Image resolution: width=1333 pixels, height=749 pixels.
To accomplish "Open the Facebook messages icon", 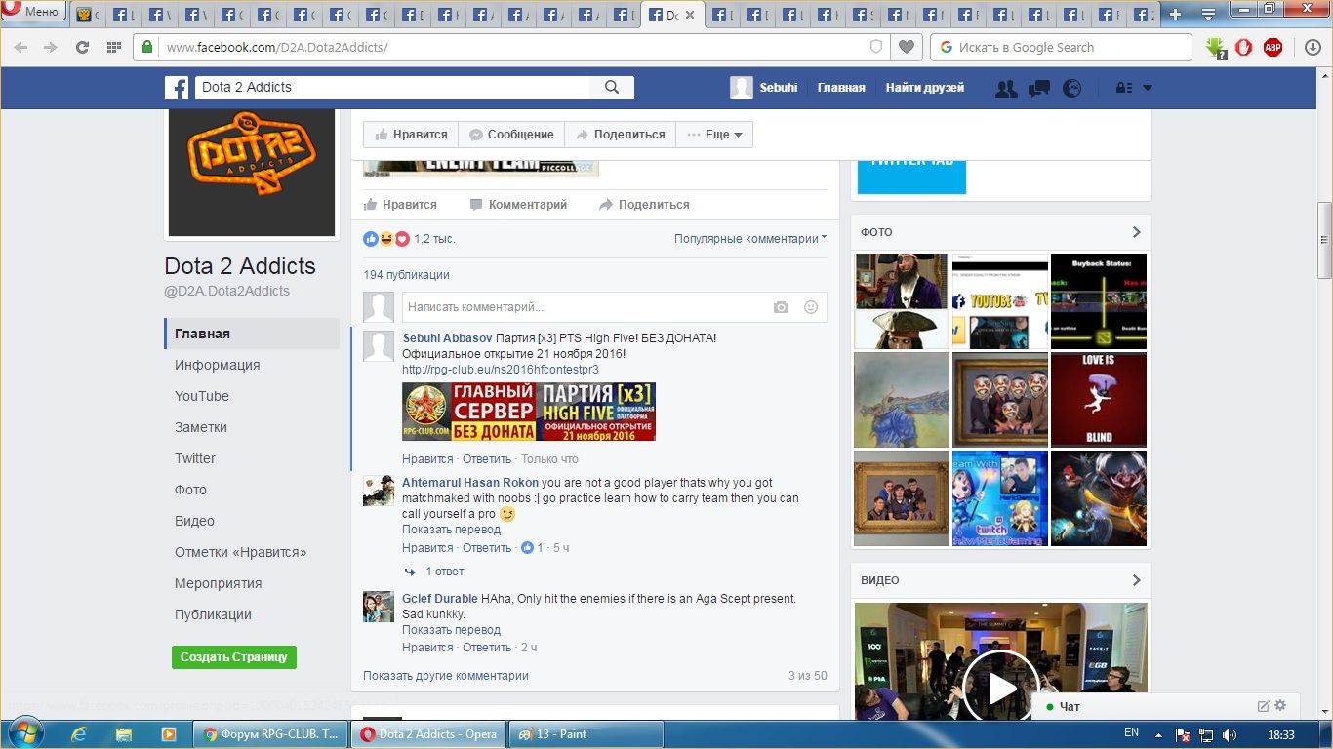I will click(1039, 88).
